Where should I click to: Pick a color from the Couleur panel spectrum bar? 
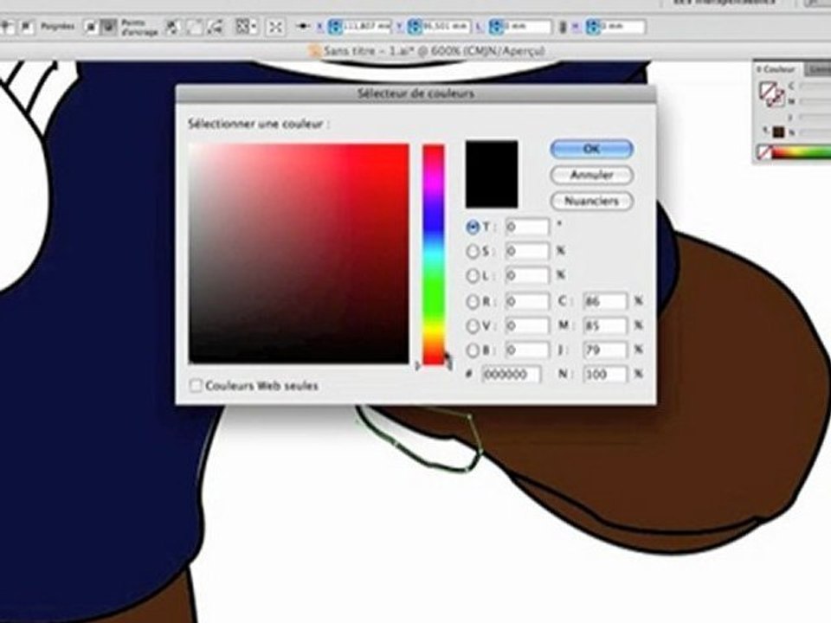(802, 152)
